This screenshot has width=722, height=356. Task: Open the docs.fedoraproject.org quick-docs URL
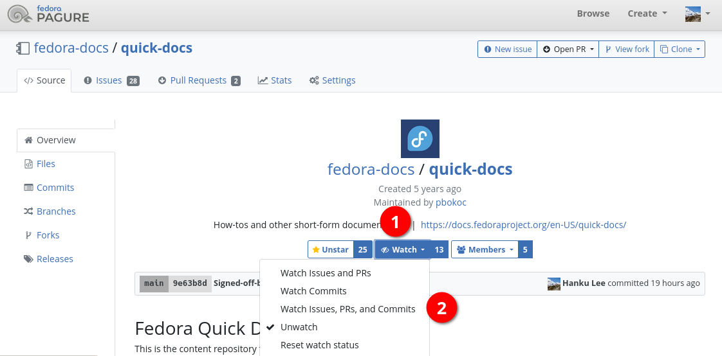tap(523, 225)
